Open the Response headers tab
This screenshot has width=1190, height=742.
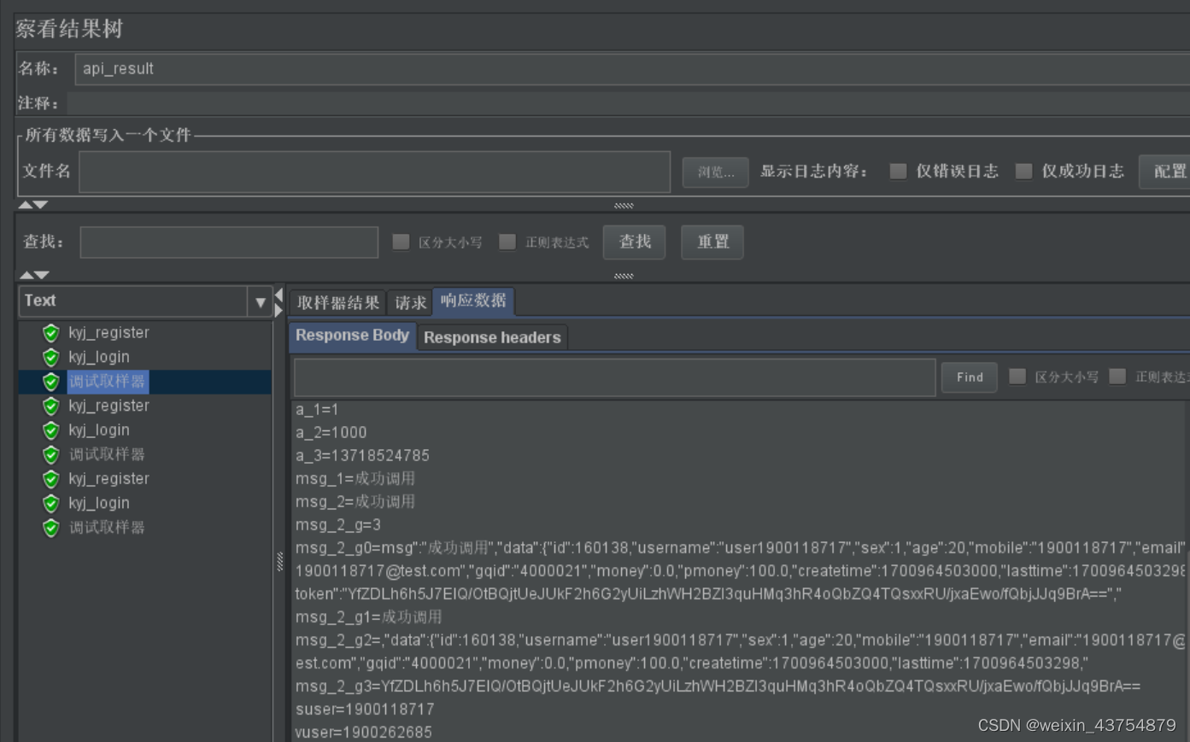pos(492,337)
